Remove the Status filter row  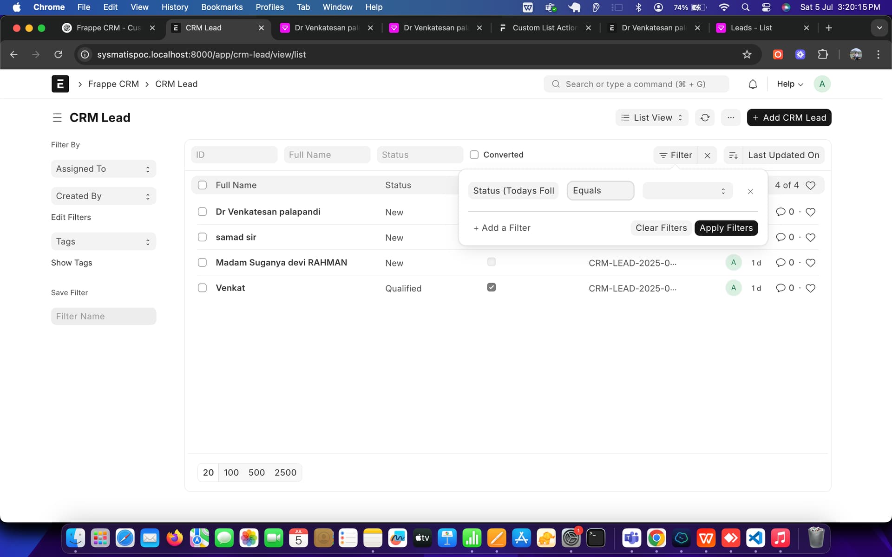click(x=750, y=191)
